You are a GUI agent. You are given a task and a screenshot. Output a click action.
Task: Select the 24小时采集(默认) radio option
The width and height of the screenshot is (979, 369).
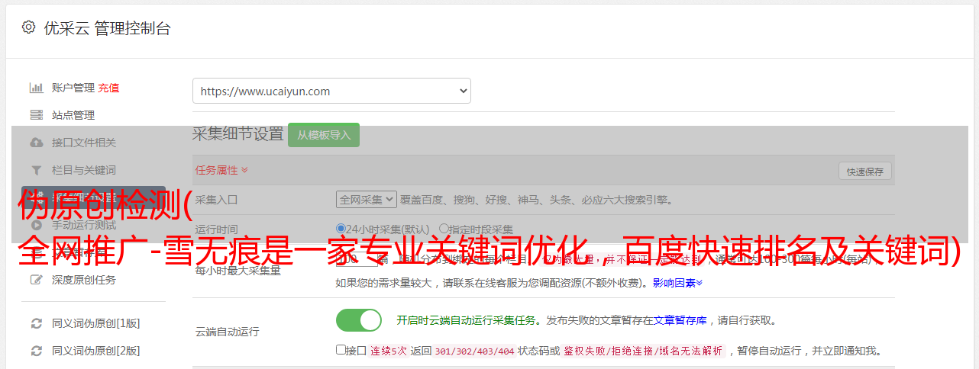click(341, 229)
